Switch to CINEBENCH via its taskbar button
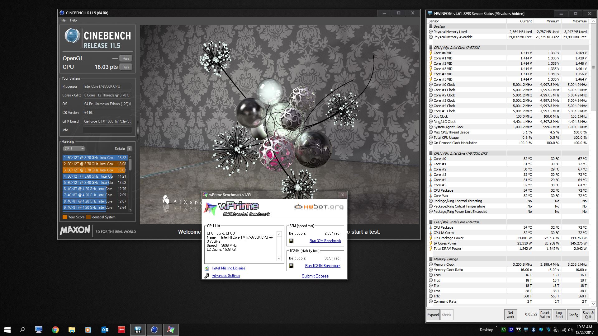 (x=154, y=330)
